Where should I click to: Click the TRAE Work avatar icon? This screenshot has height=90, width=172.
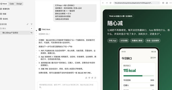(40, 29)
